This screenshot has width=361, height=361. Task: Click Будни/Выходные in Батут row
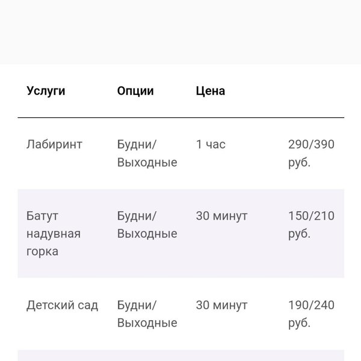click(147, 224)
